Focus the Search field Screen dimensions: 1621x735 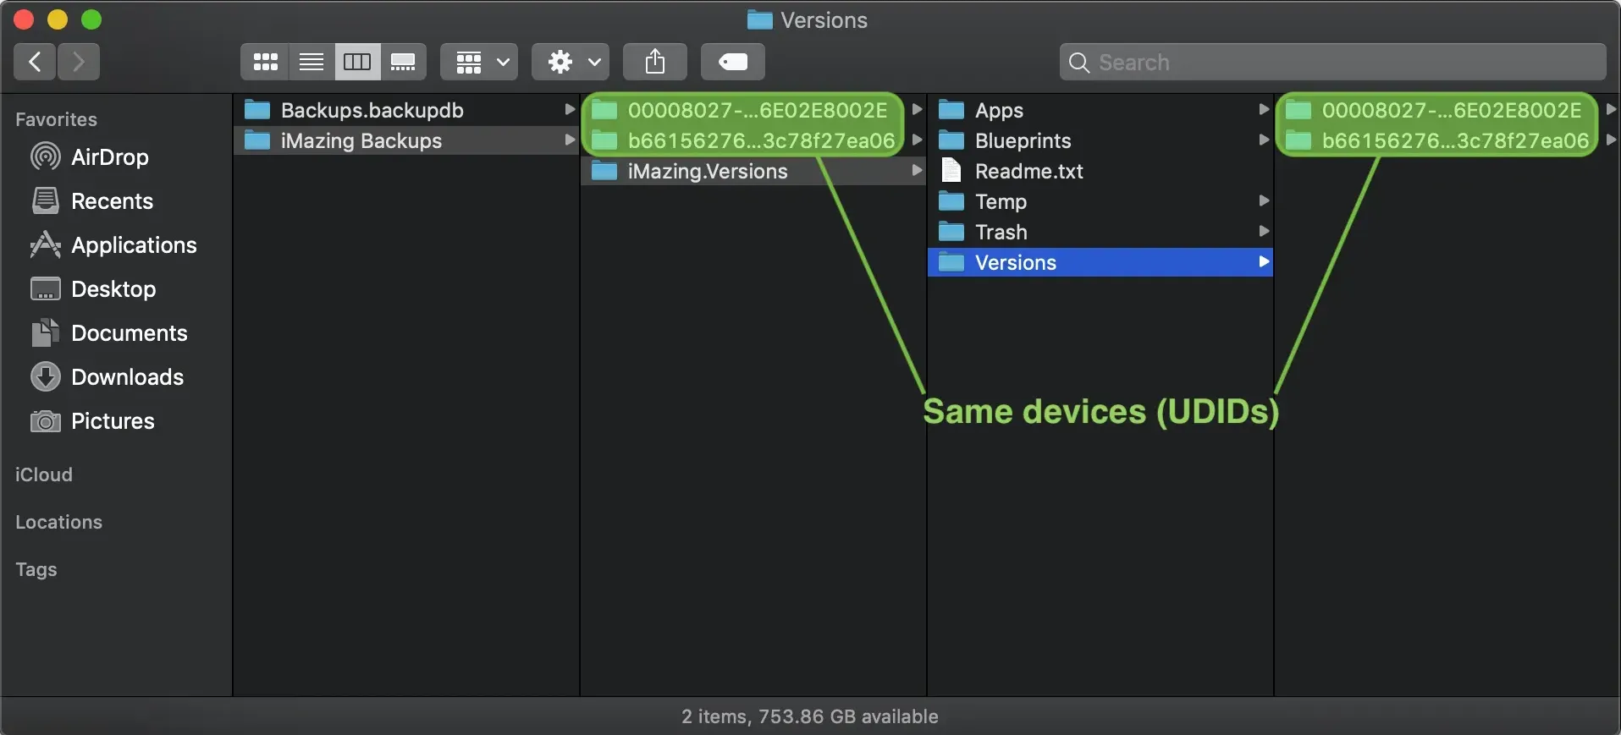(x=1332, y=62)
